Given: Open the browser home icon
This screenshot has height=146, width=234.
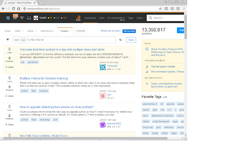Looking at the screenshot, I should [19, 9].
